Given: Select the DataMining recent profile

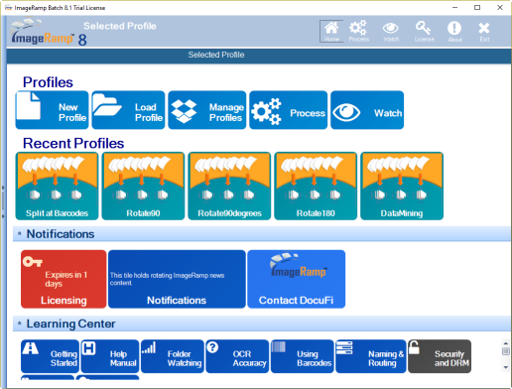Looking at the screenshot, I should pyautogui.click(x=402, y=186).
